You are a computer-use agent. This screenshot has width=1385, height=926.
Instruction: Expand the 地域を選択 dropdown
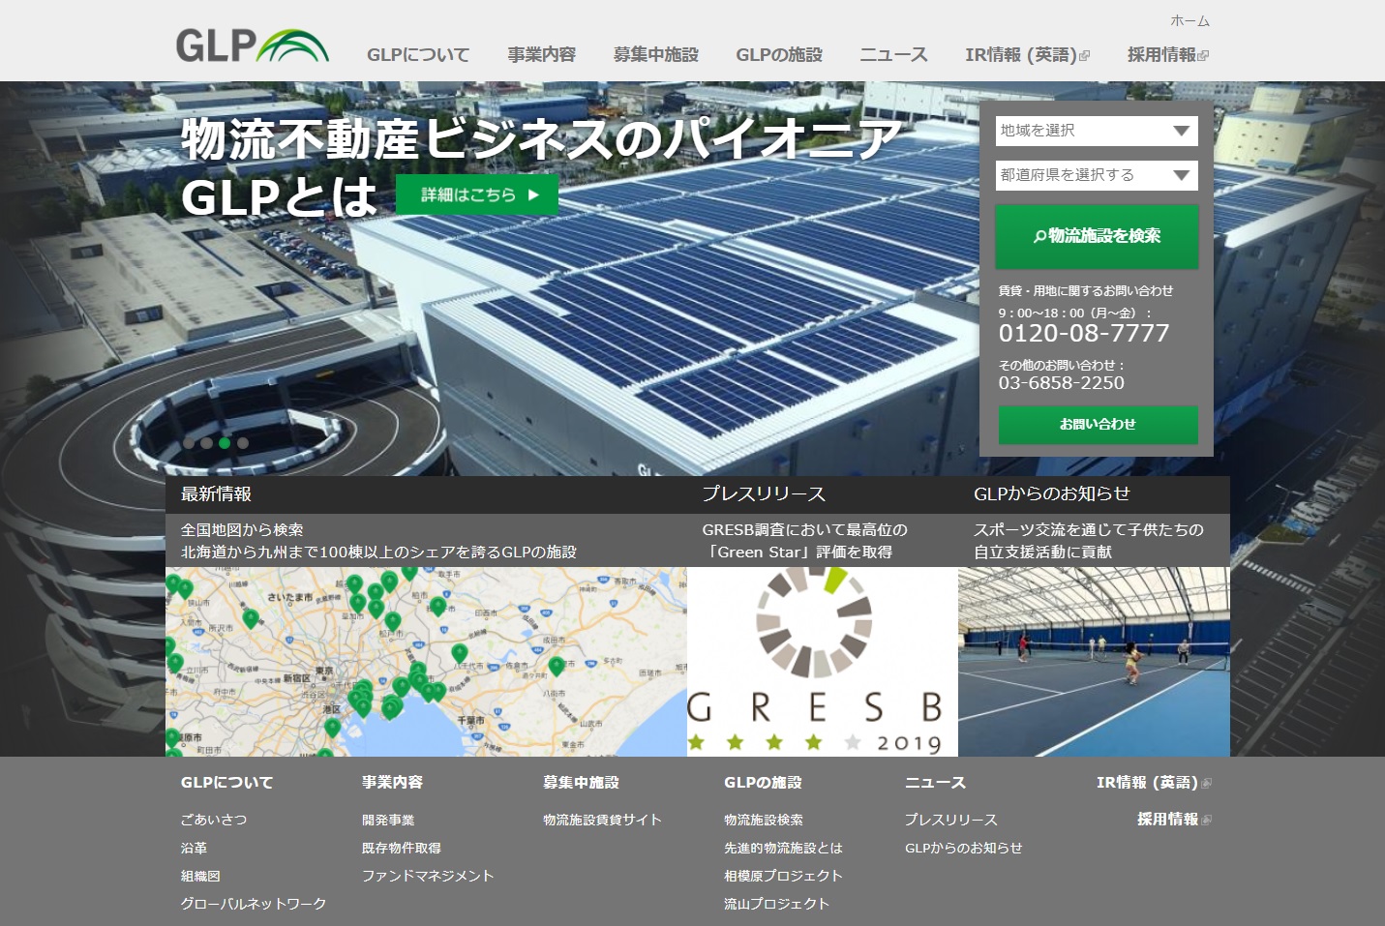coord(1097,131)
